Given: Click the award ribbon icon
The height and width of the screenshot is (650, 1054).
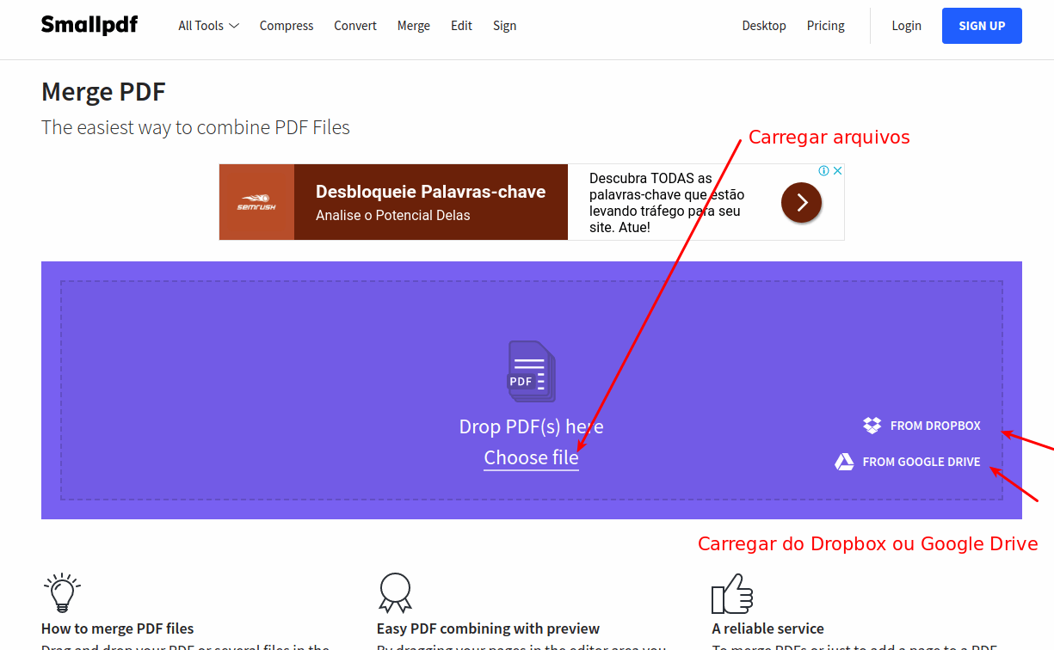Looking at the screenshot, I should pyautogui.click(x=395, y=592).
